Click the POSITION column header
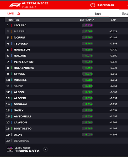 (x=13, y=20)
